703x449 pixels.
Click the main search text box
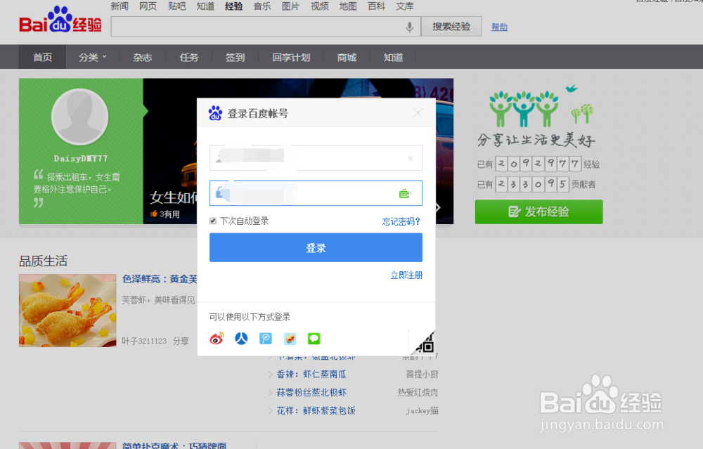point(266,27)
